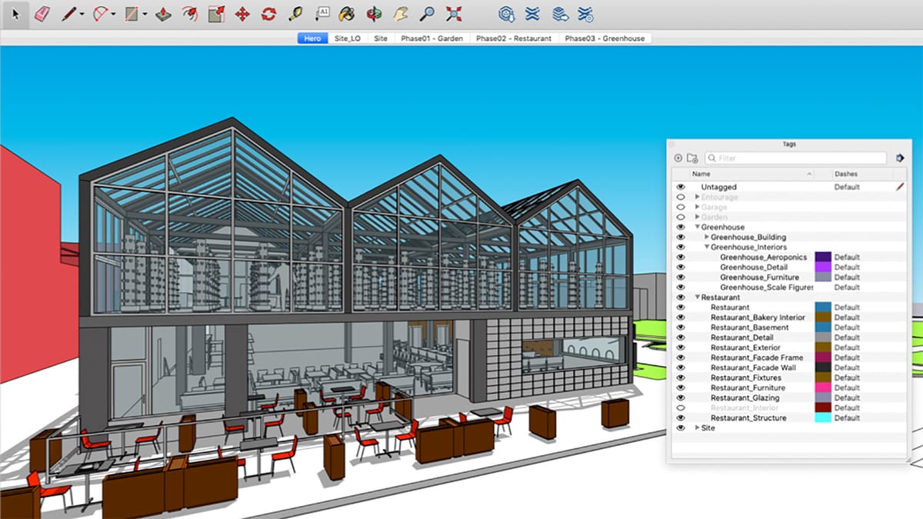Click the Restaurant_Furniture pink color swatch
923x519 pixels.
(x=822, y=388)
